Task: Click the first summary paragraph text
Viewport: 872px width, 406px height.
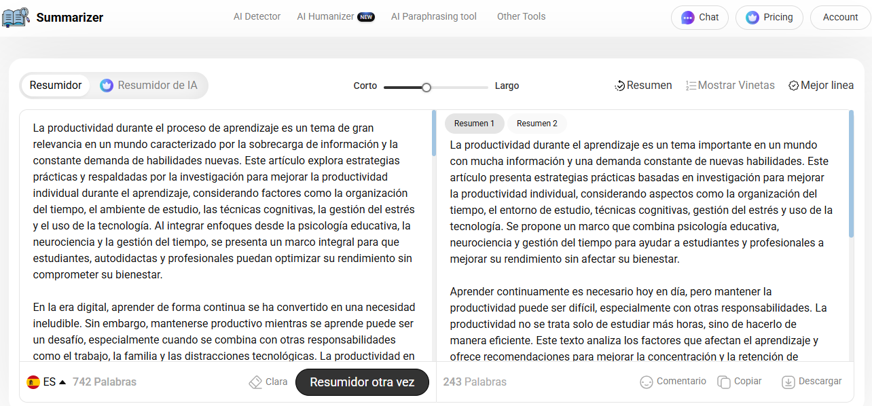Action: [x=641, y=202]
